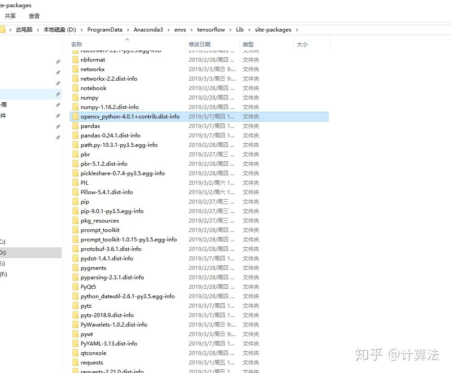Click the folder icon beside networkx-2.2.dist-info

[75, 78]
